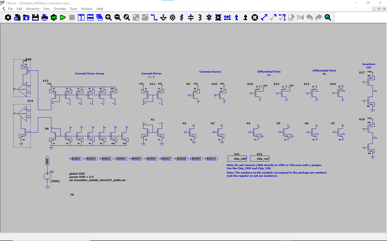Open the Simulate menu
The image size is (387, 241).
[60, 9]
